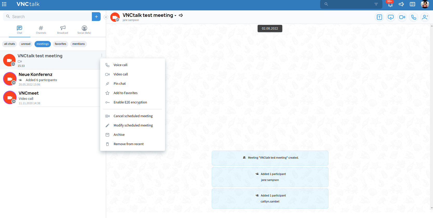Click the meeting header avatar

[115, 17]
